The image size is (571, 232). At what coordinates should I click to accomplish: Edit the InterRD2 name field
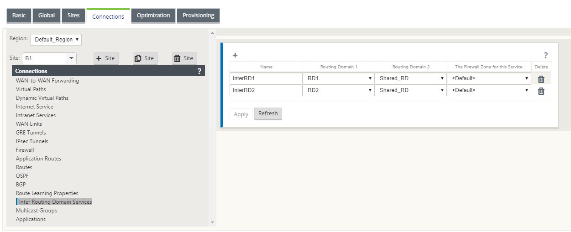(x=266, y=90)
